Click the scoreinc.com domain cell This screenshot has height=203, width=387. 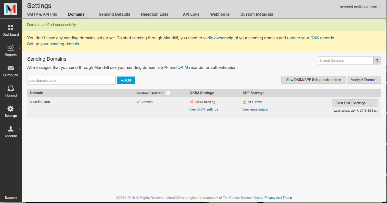coord(40,102)
